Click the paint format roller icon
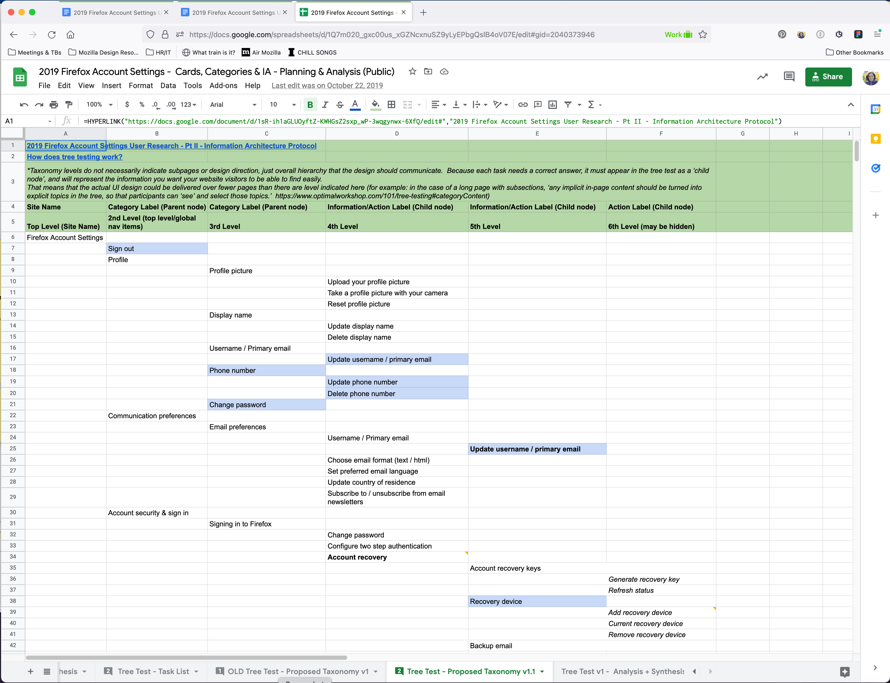This screenshot has width=890, height=683. tap(69, 104)
